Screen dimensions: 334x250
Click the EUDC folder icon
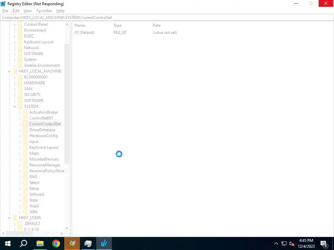[x=20, y=36]
